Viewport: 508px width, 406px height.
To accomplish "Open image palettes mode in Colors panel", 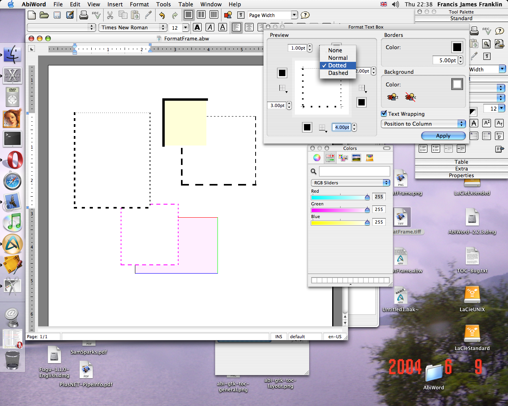I will coord(356,158).
